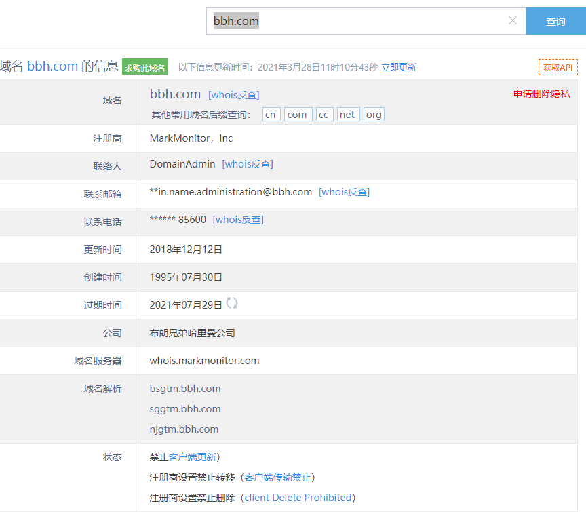Select the org domain suffix

pos(374,115)
